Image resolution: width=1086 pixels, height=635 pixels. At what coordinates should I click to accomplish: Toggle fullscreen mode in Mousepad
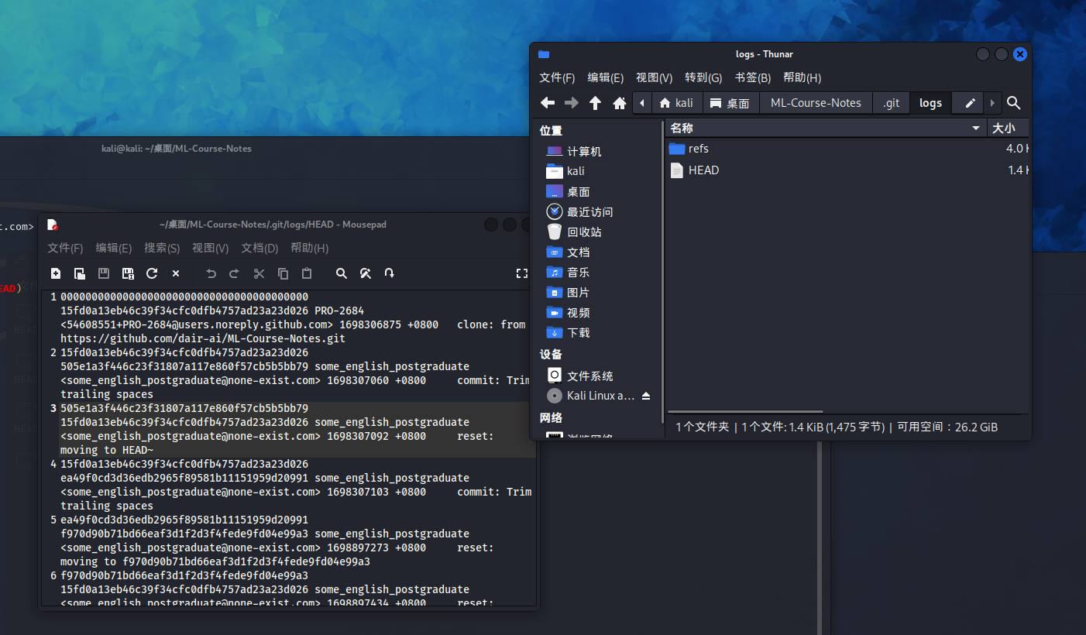click(x=522, y=273)
